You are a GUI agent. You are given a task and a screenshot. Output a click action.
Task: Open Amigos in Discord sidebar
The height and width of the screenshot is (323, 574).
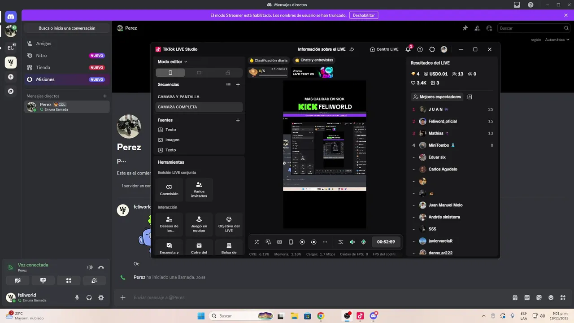coord(67,44)
